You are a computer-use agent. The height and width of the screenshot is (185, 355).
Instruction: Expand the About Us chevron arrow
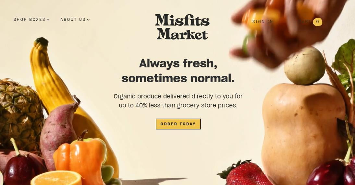(x=88, y=20)
